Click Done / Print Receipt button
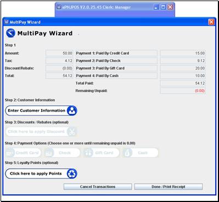The height and width of the screenshot is (202, 219). click(x=169, y=187)
